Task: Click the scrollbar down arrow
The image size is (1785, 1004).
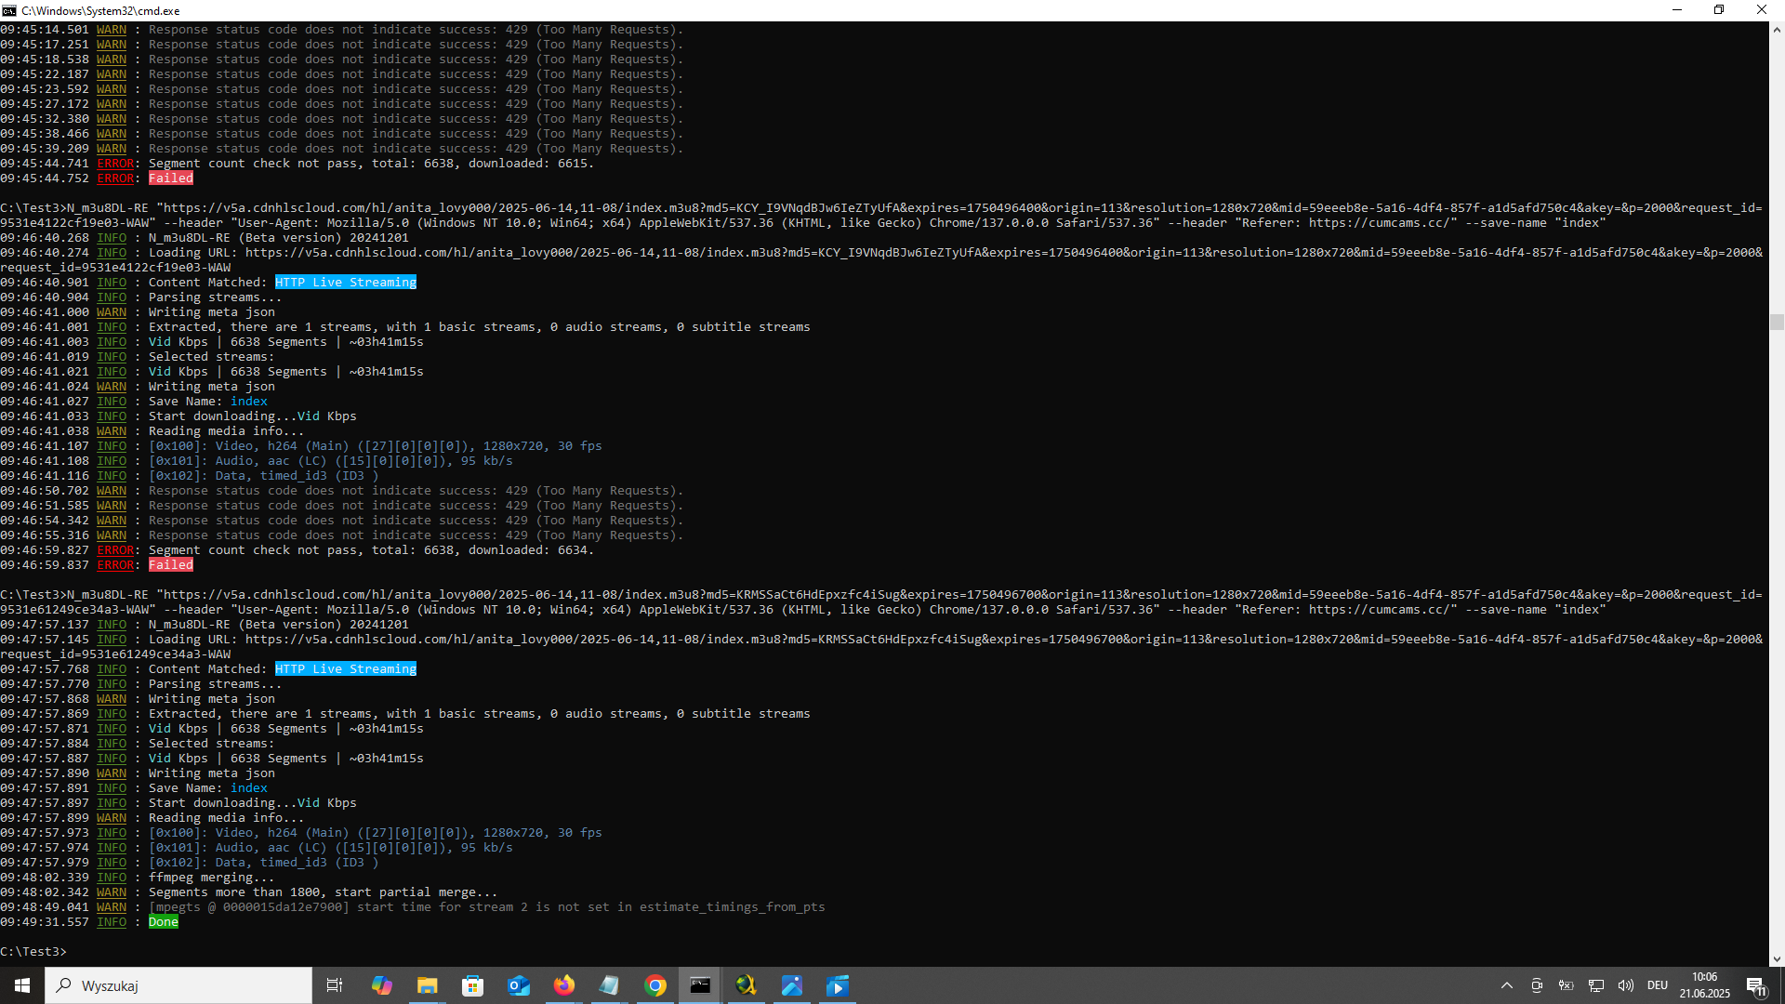Action: tap(1777, 958)
